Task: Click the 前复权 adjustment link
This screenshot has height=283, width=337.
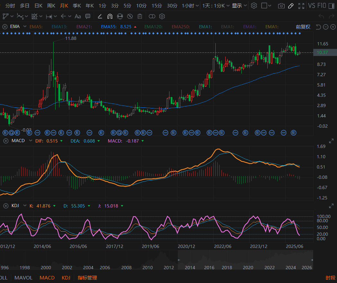Action: click(303, 27)
